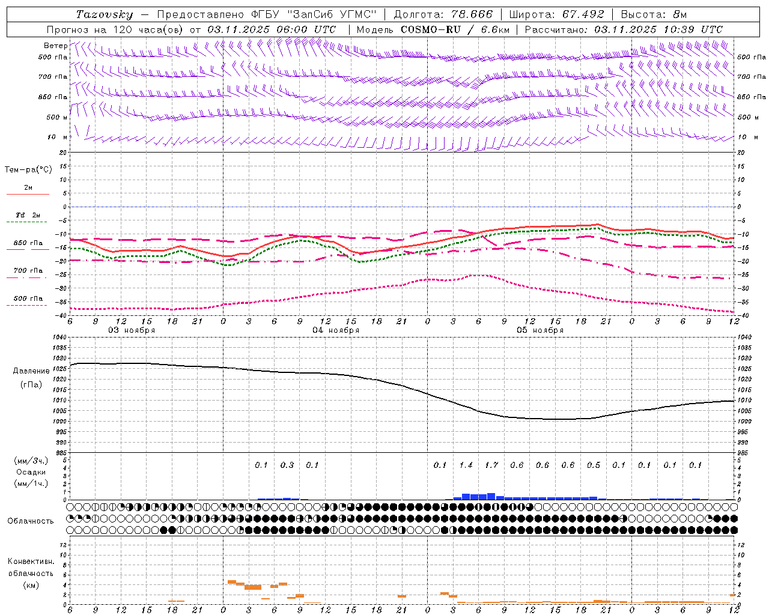
Task: Click the computed time 03.11.2025 10:39 UTC
Action: click(x=658, y=29)
